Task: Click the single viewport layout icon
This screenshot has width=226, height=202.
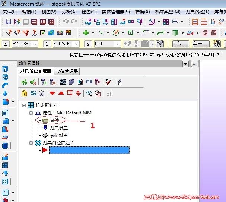Action: 26,22
